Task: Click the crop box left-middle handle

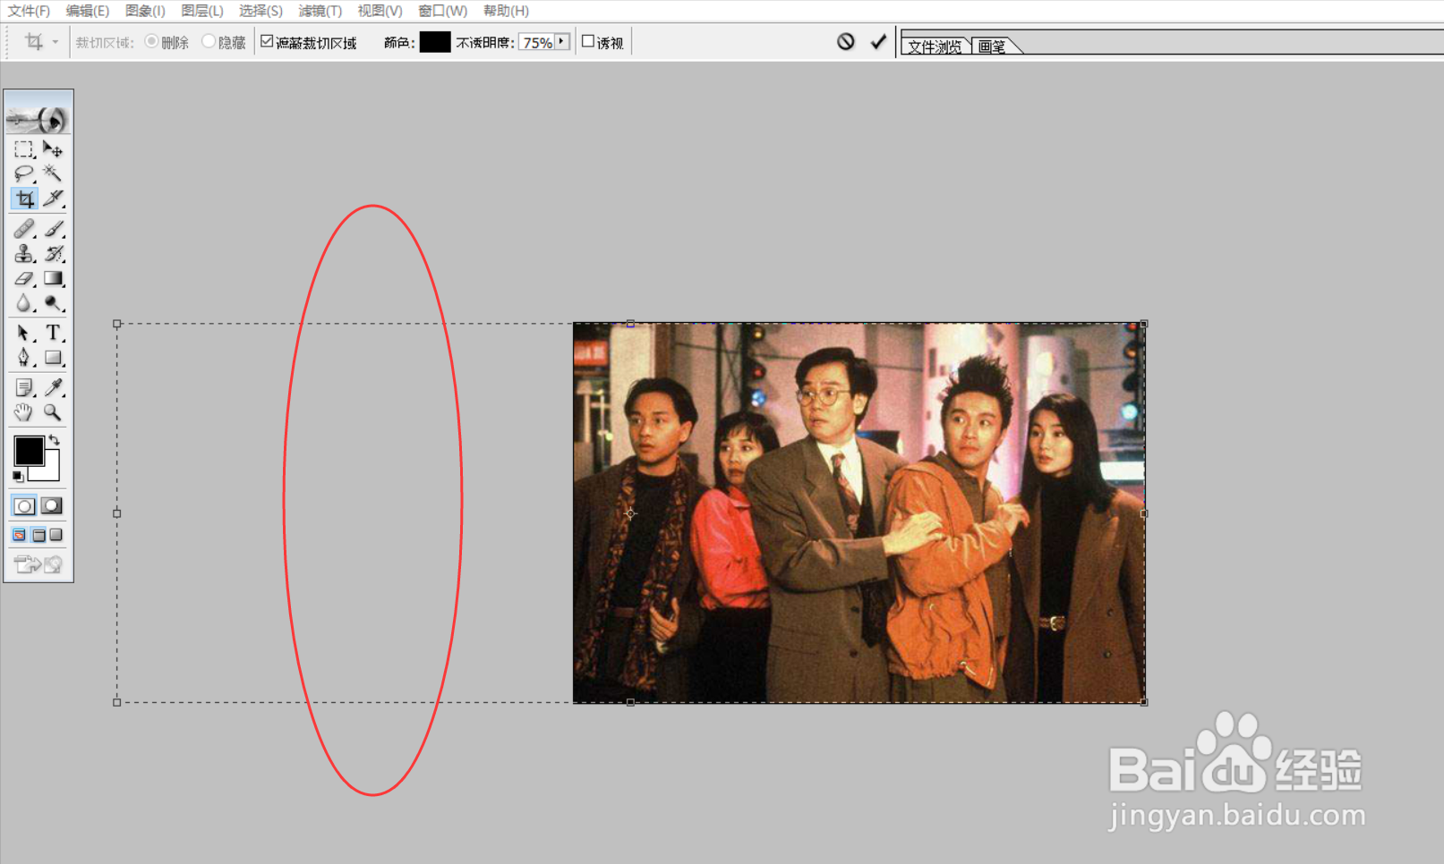Action: [117, 513]
